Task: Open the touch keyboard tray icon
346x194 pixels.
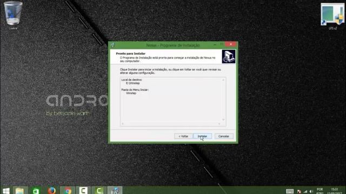Action: (x=290, y=191)
